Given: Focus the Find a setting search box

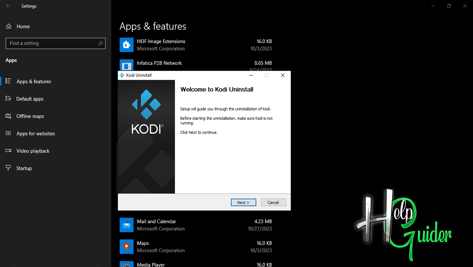Looking at the screenshot, I should (56, 43).
